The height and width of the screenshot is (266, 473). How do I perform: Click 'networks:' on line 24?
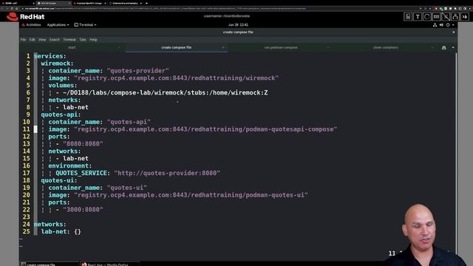(50, 224)
